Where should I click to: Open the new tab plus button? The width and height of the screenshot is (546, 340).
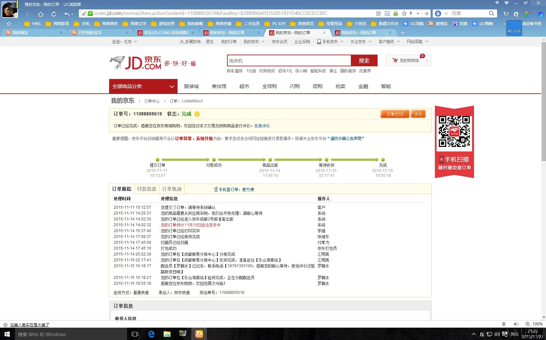(x=403, y=33)
